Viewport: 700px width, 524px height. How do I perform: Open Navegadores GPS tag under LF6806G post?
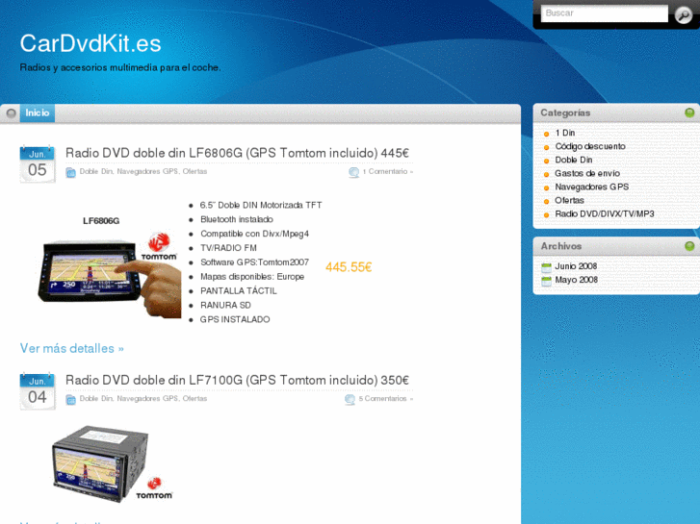point(147,171)
